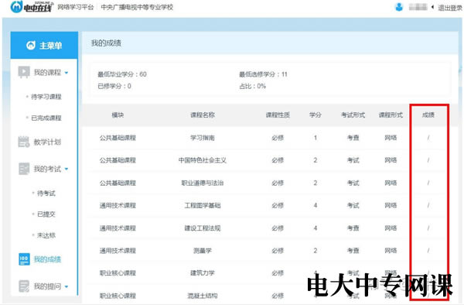
Task: Select 待考试 under 我的考试
Action: coord(46,193)
